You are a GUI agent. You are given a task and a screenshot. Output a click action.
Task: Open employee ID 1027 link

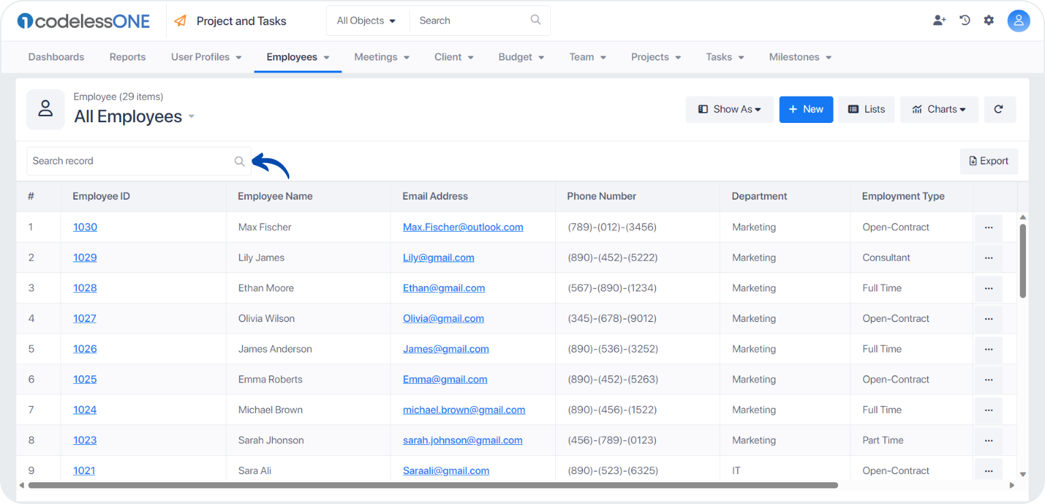85,319
